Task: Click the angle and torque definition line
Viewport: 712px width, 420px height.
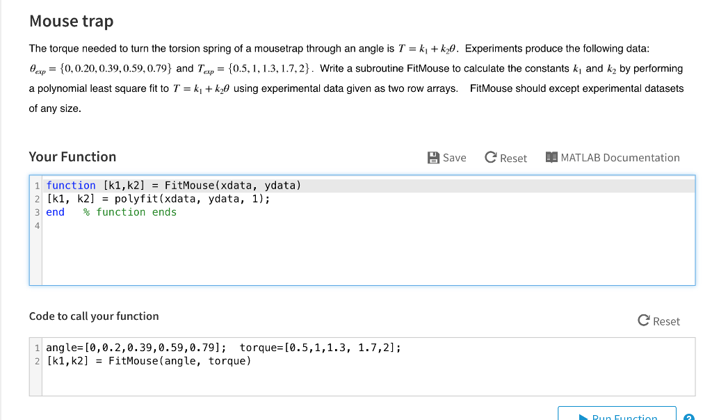Action: click(x=222, y=348)
